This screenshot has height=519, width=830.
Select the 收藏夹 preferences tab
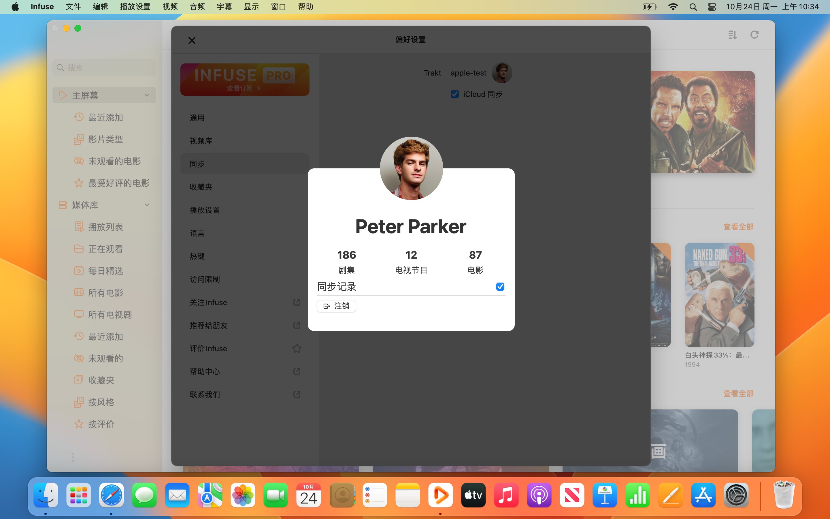[245, 187]
